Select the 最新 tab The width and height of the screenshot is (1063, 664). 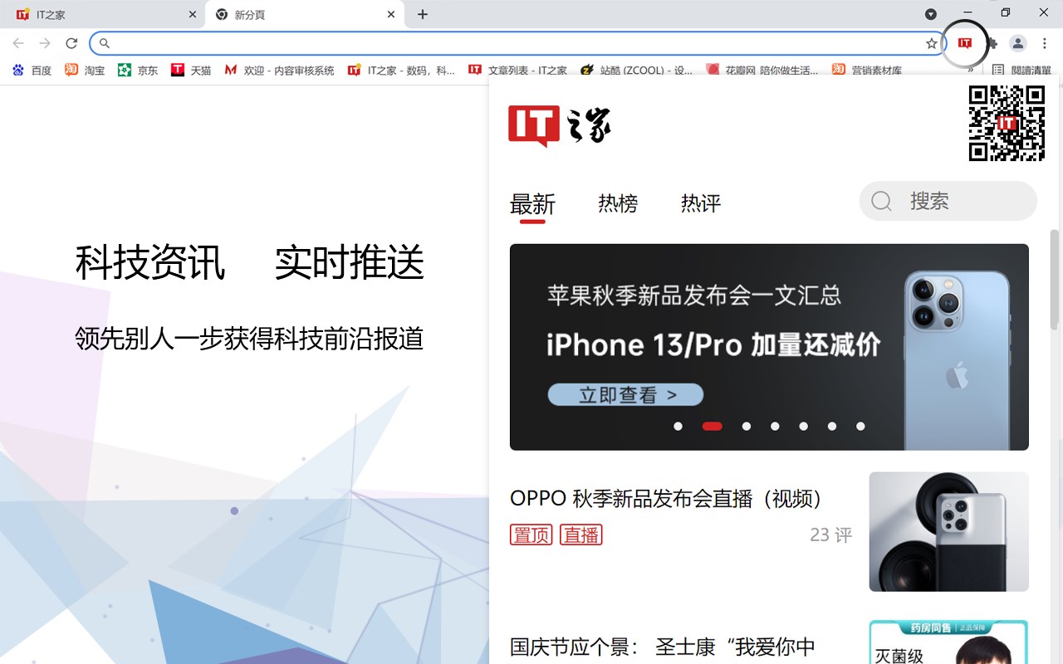(x=532, y=204)
